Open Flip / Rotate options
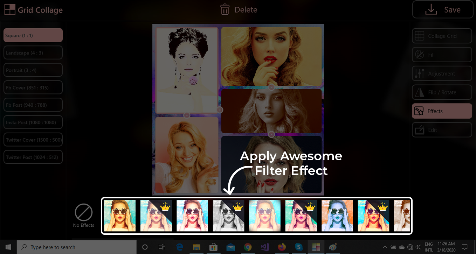Screen dimensions: 476x254 point(442,92)
